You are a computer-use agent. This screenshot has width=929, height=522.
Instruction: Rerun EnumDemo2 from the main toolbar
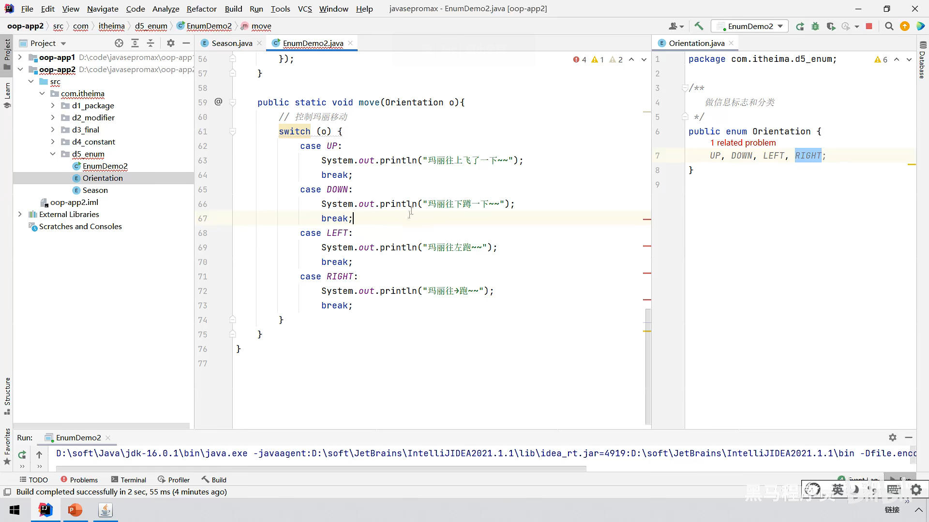coord(800,26)
